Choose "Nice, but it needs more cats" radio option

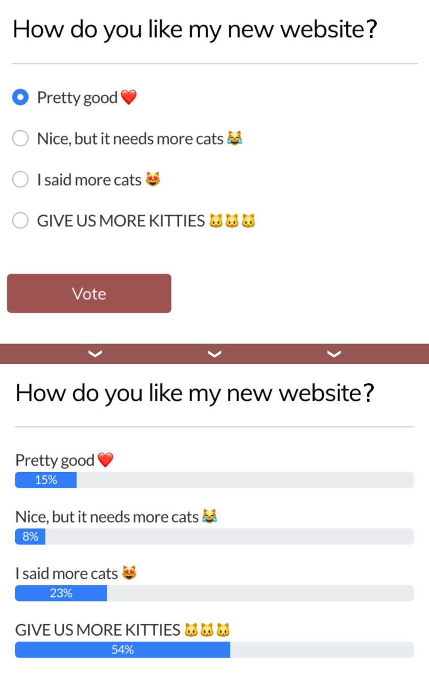click(20, 138)
